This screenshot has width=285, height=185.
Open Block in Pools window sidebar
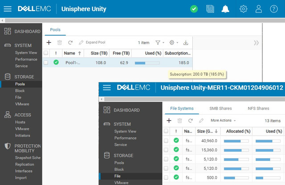20,90
